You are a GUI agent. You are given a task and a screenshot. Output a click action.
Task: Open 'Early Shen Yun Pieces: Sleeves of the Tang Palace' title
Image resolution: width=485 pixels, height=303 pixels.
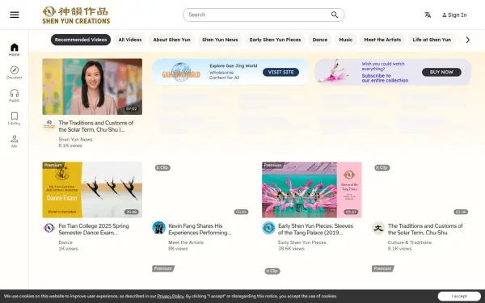click(x=315, y=229)
